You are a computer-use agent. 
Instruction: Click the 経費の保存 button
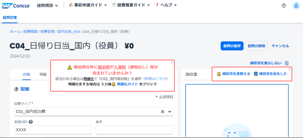click(x=232, y=46)
